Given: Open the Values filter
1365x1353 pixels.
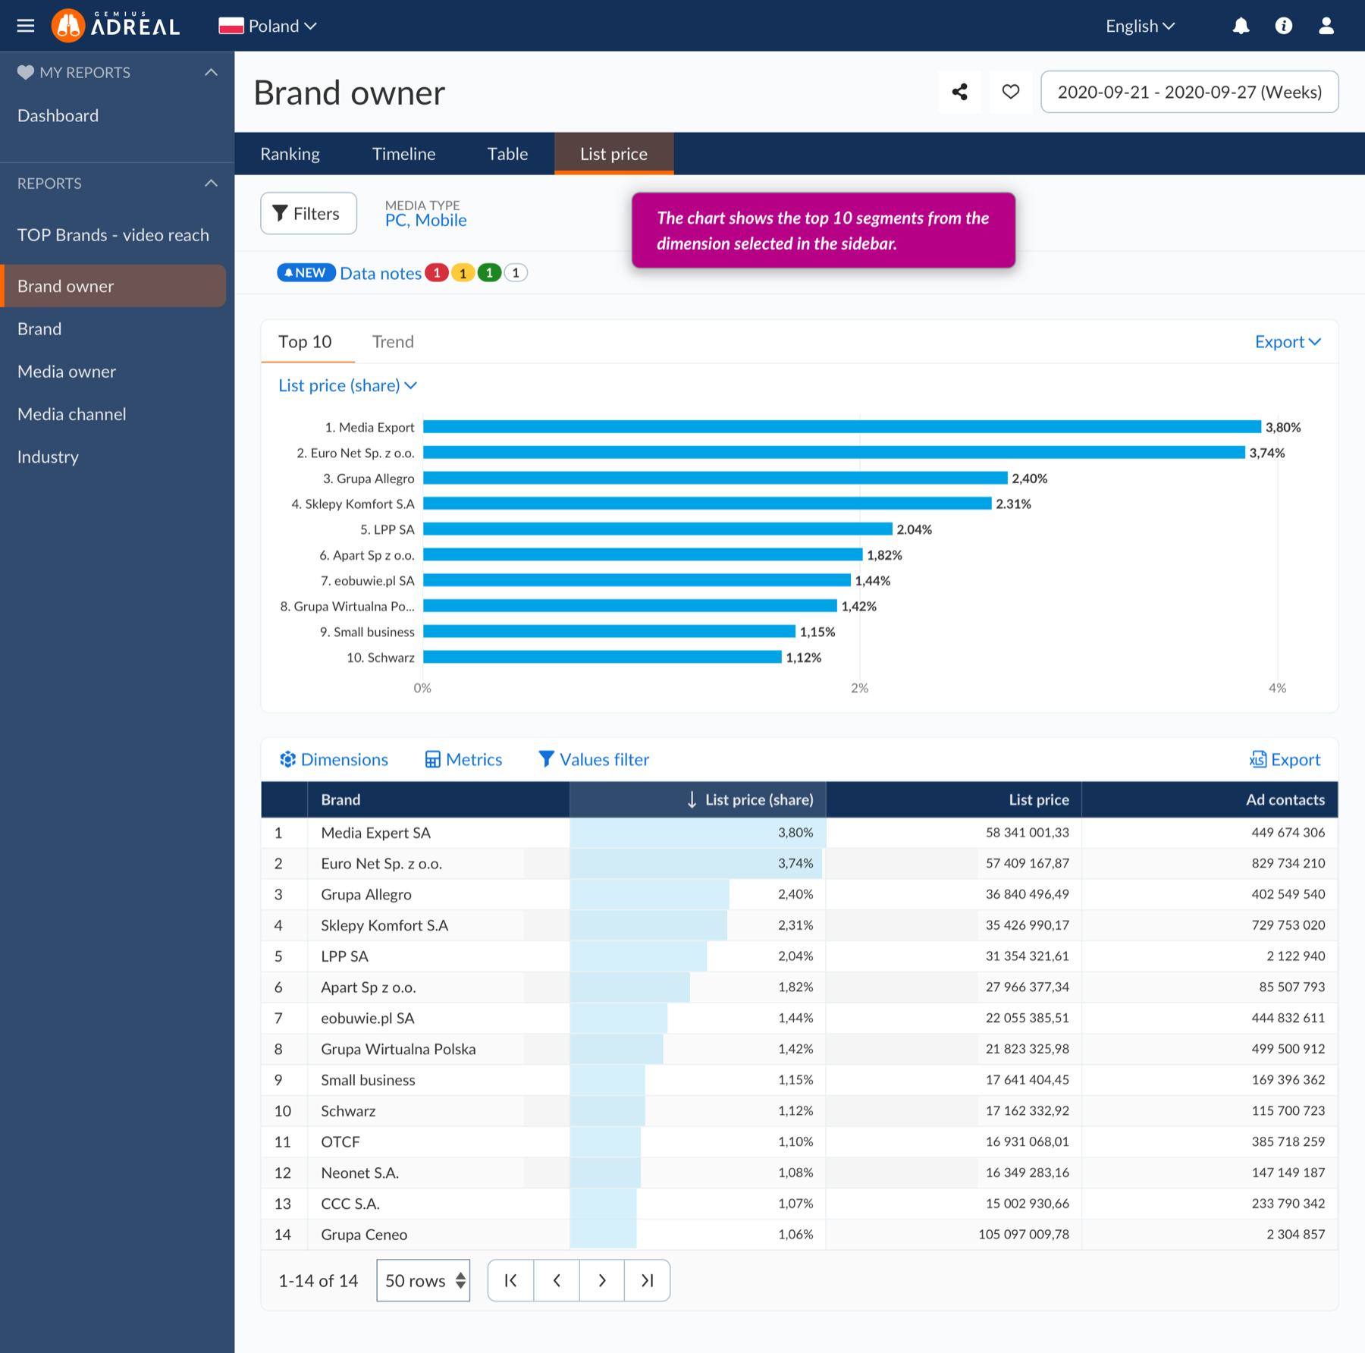Looking at the screenshot, I should pos(594,759).
